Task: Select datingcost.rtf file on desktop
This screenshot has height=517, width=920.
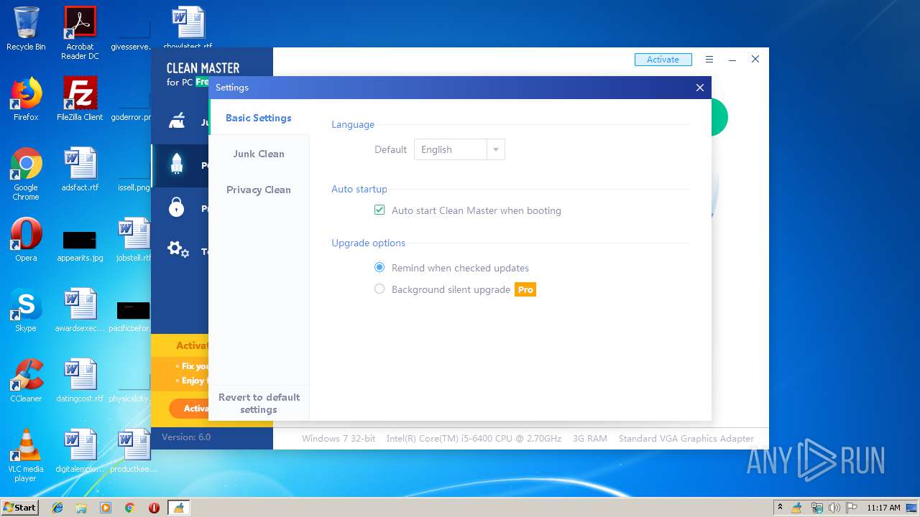Action: pos(80,381)
